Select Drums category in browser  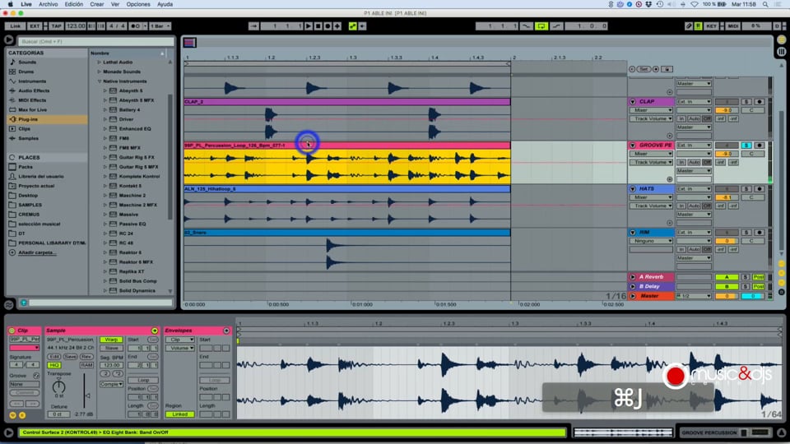[26, 72]
